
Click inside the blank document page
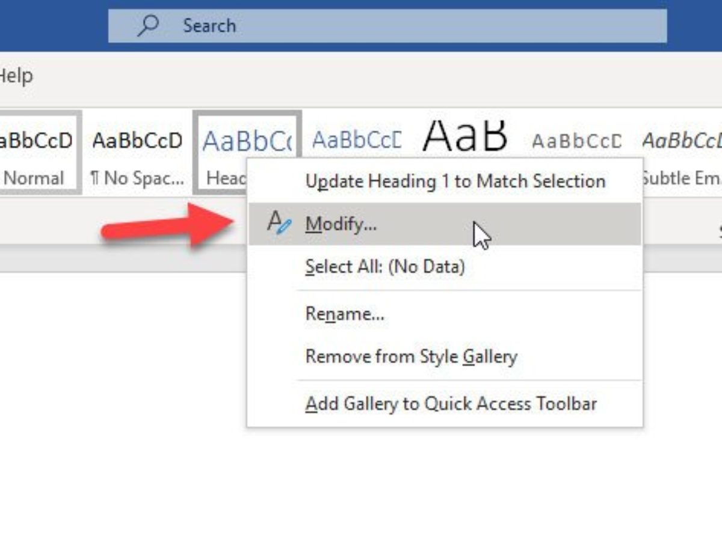tap(120, 391)
